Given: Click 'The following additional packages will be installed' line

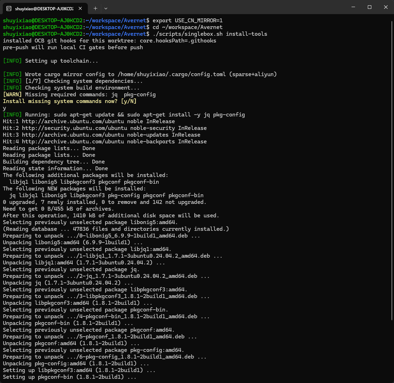Looking at the screenshot, I should pos(85,175).
